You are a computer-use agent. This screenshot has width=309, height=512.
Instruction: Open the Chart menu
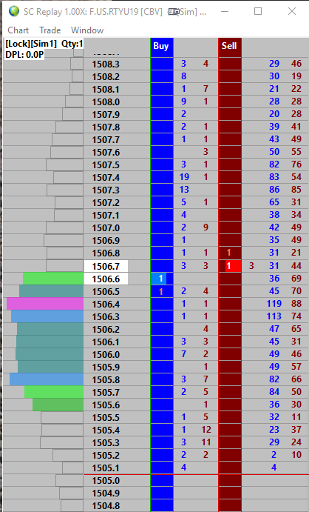(x=18, y=30)
